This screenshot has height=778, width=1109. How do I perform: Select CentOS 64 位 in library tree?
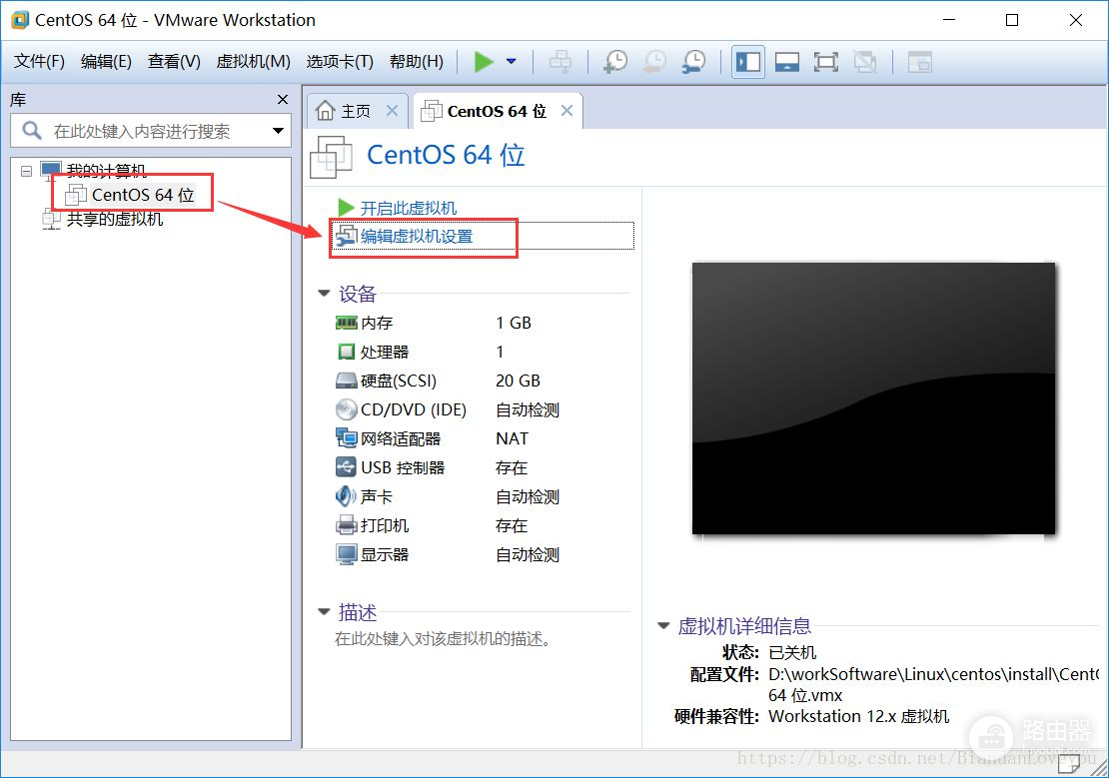coord(142,195)
